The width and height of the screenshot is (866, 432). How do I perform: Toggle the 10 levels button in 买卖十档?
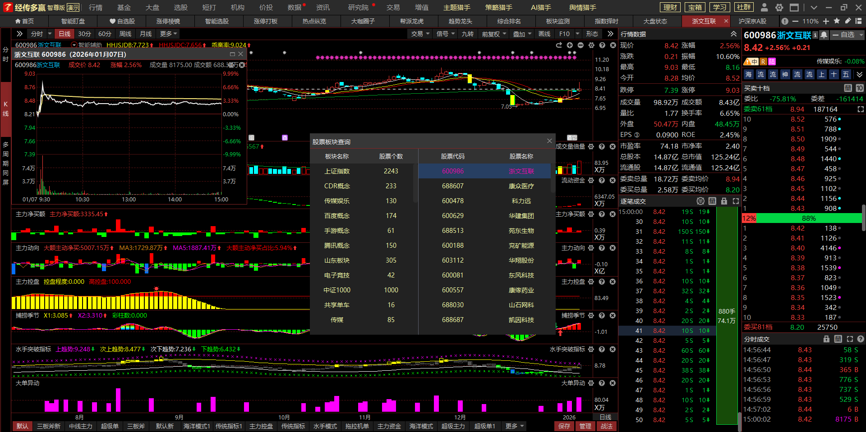[x=859, y=88]
